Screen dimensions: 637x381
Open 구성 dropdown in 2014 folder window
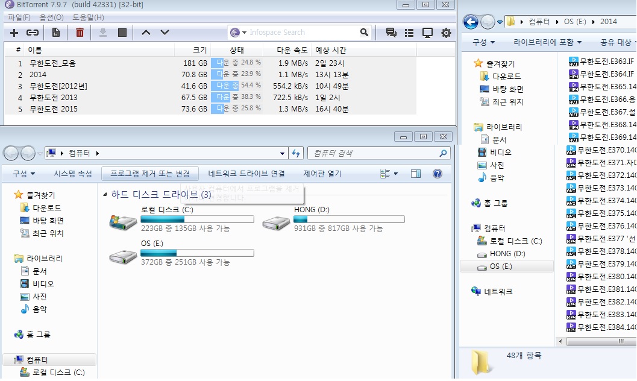(483, 42)
